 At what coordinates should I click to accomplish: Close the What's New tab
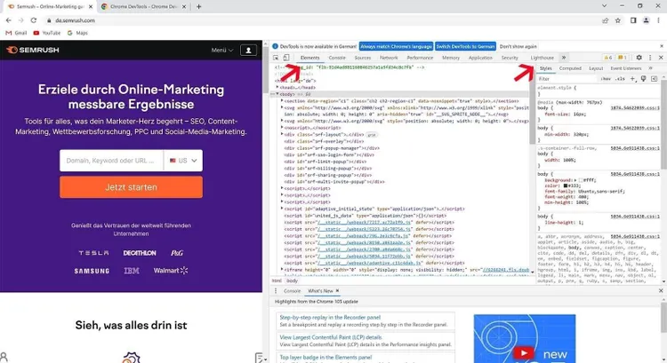(x=337, y=291)
